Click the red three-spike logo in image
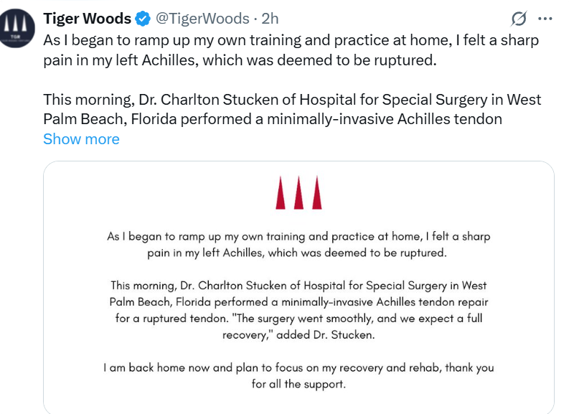 (x=298, y=192)
